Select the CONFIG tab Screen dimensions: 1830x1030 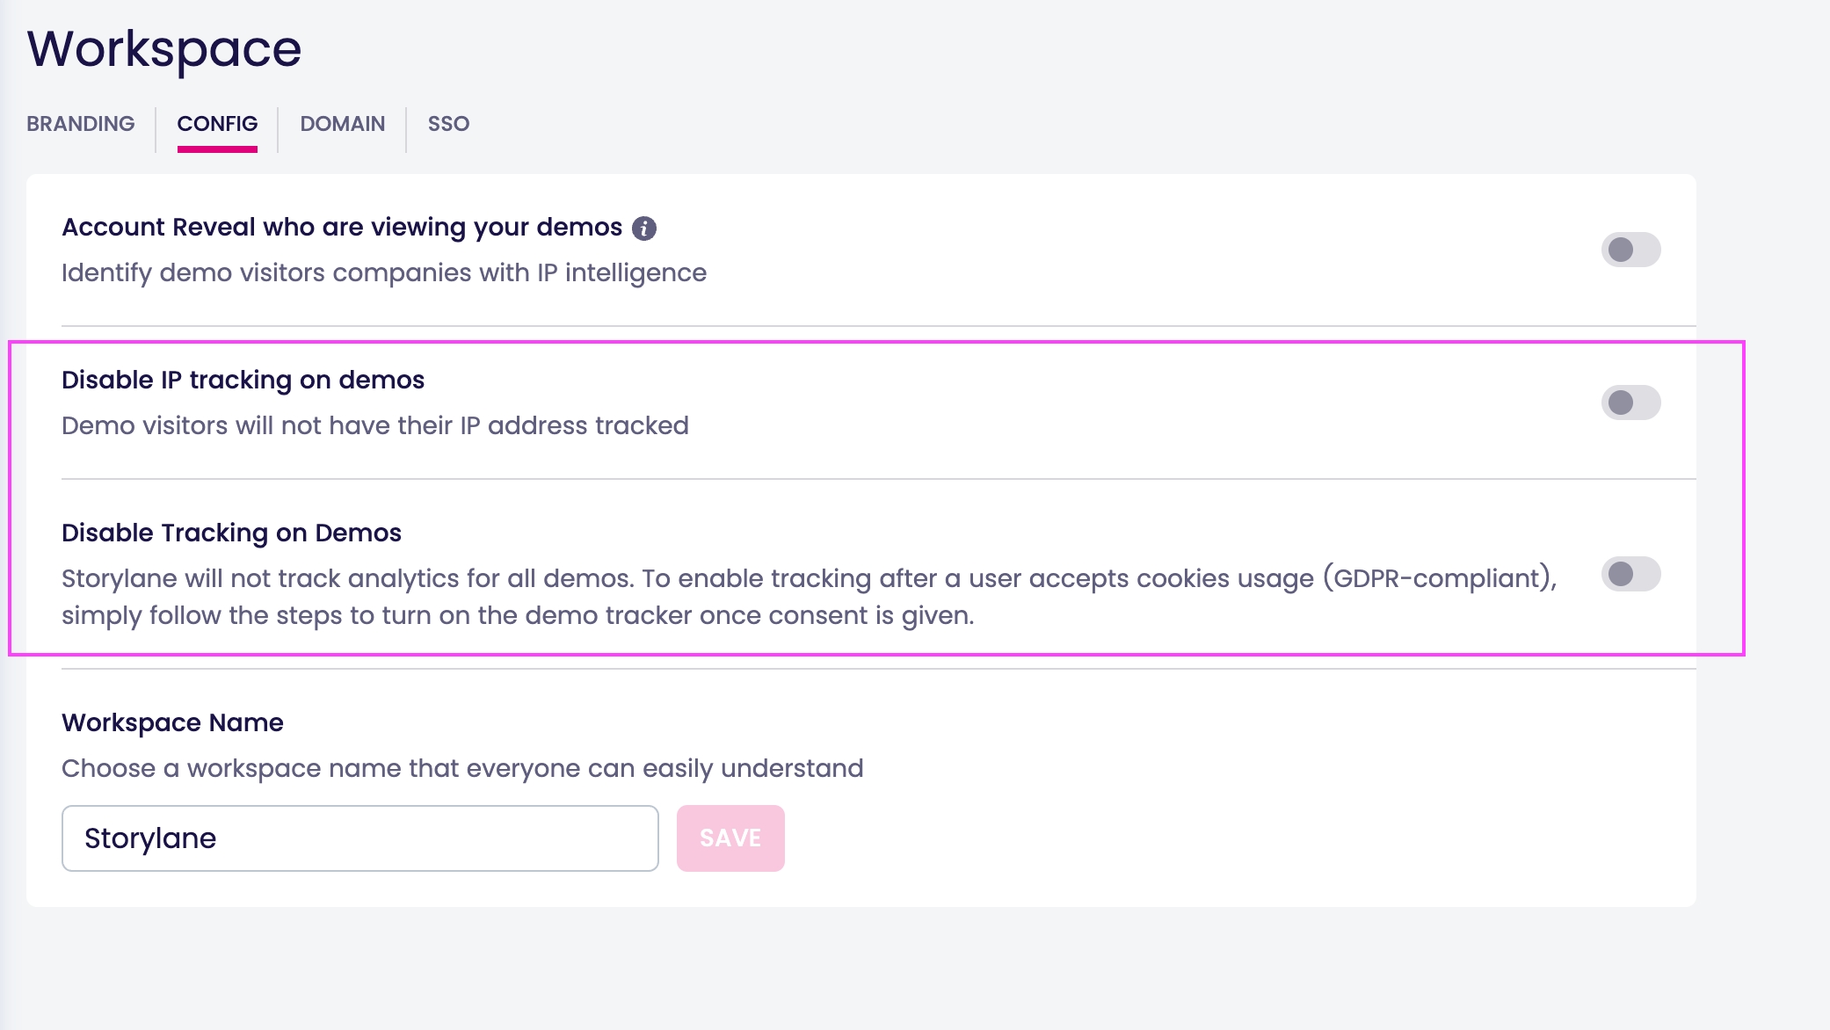pyautogui.click(x=217, y=124)
